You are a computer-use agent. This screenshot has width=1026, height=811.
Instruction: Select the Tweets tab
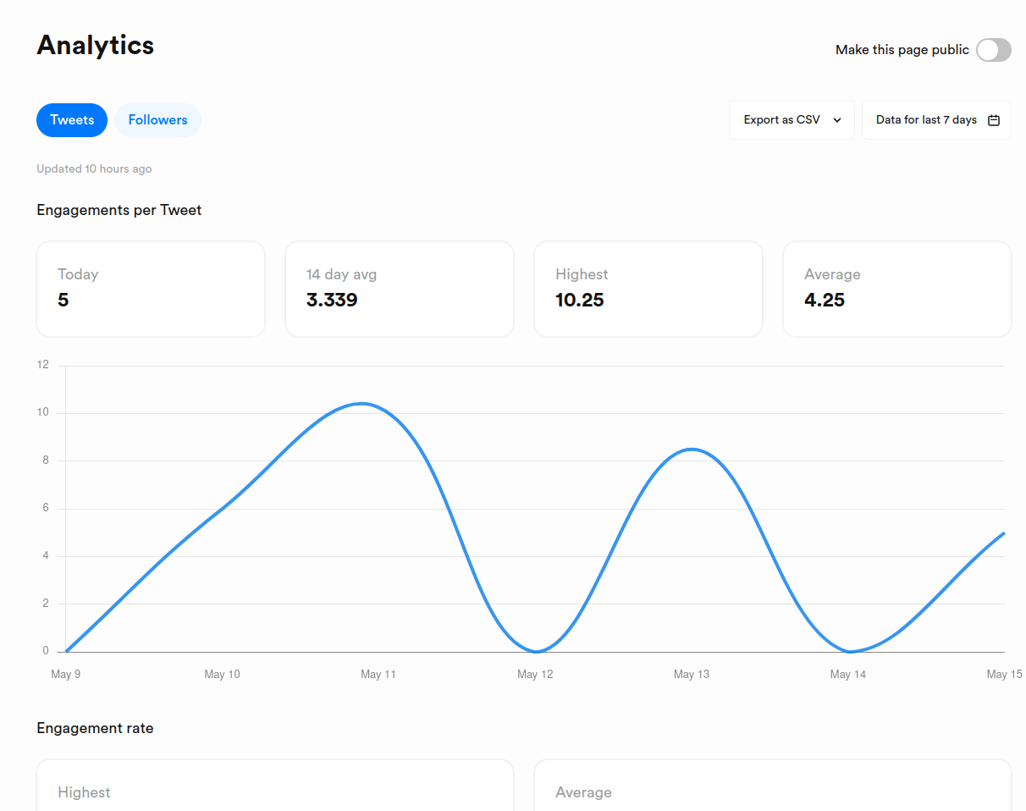[x=71, y=119]
